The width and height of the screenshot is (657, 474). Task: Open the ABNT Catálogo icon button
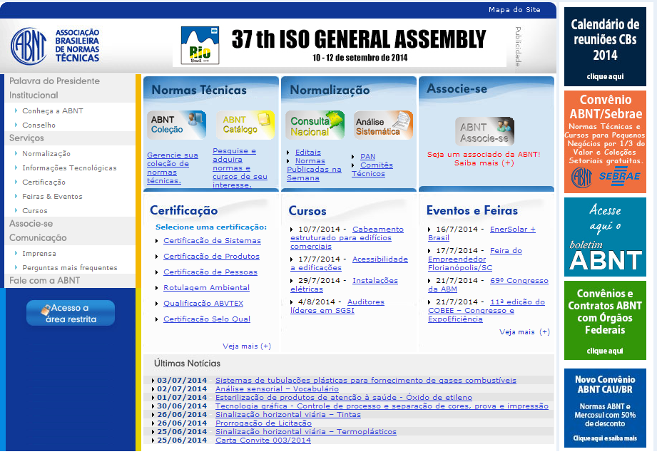click(x=245, y=125)
